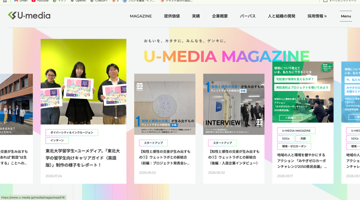Open the ウェットラボ 前編 article thumbnail
Viewport: 360px width, 200px height.
[x=165, y=104]
